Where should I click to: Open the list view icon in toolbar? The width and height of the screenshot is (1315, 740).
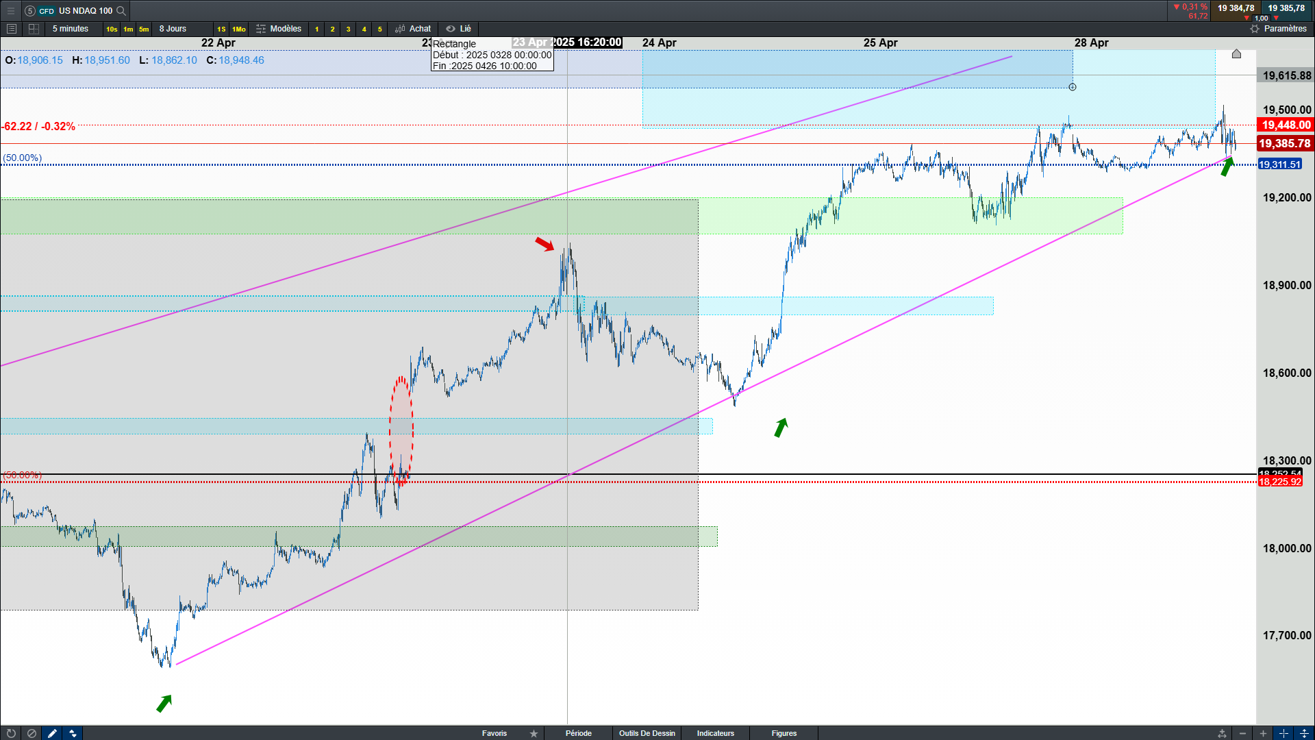click(12, 29)
